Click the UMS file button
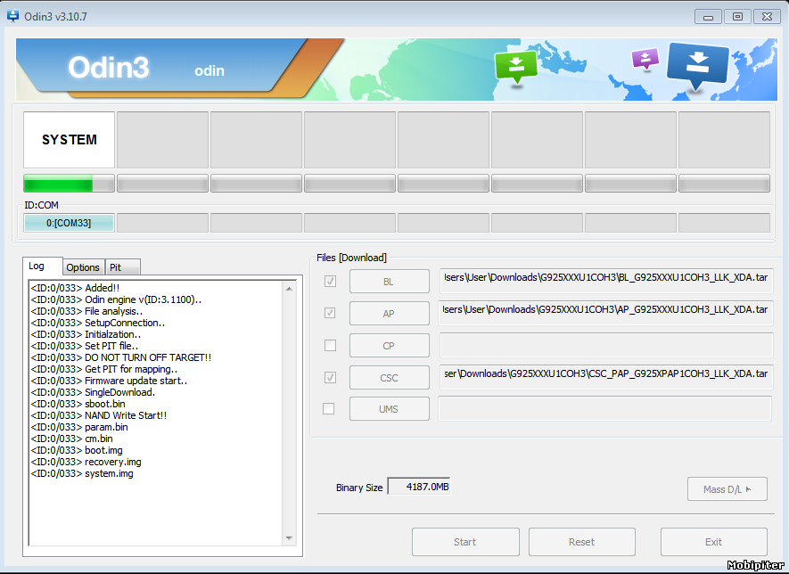 [x=390, y=409]
